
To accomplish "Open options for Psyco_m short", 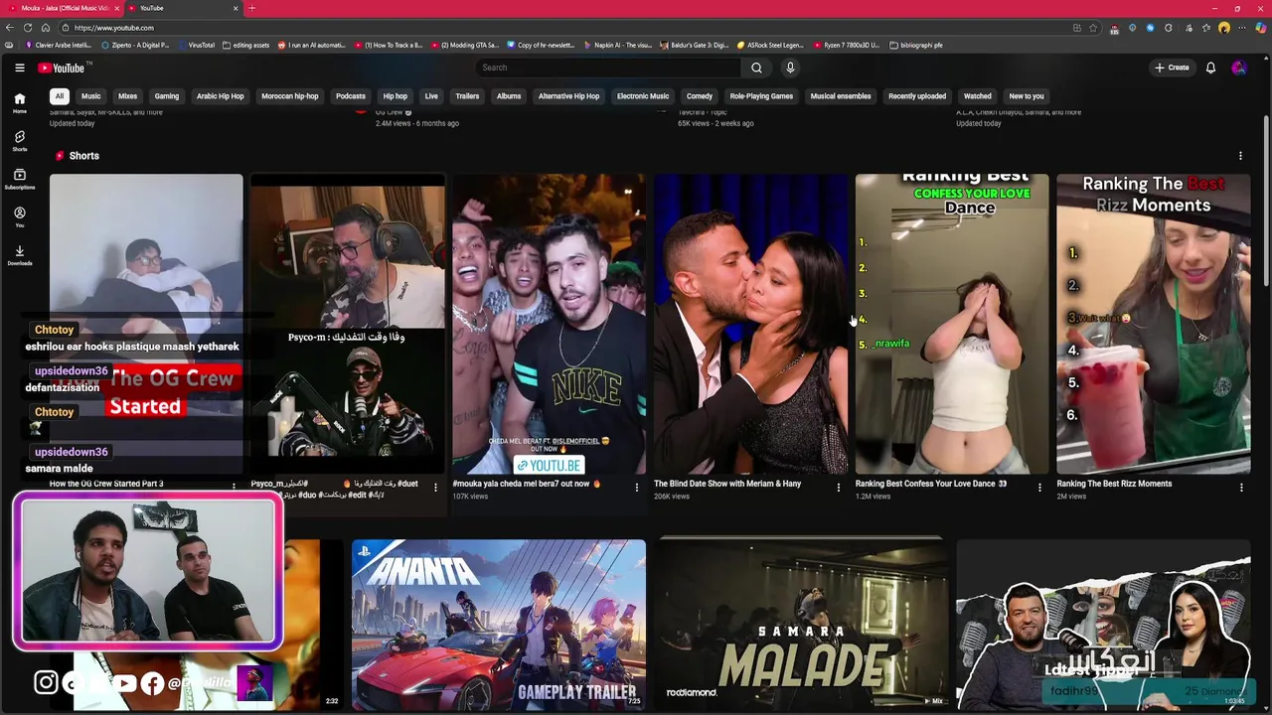I will [435, 488].
